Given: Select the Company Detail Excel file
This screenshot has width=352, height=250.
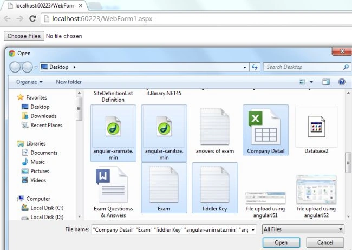Looking at the screenshot, I should pyautogui.click(x=265, y=130).
